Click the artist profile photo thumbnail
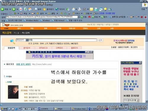This screenshot has height=111, width=148. tap(13, 92)
